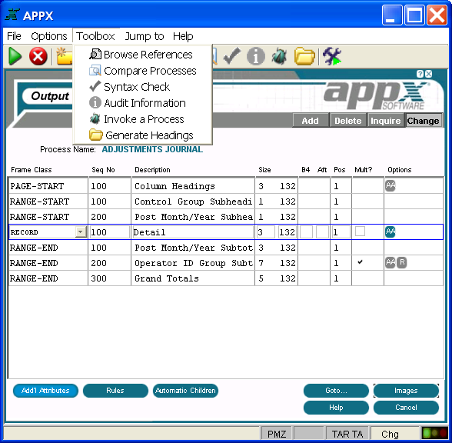Open the Automatic Children button

coord(185,391)
